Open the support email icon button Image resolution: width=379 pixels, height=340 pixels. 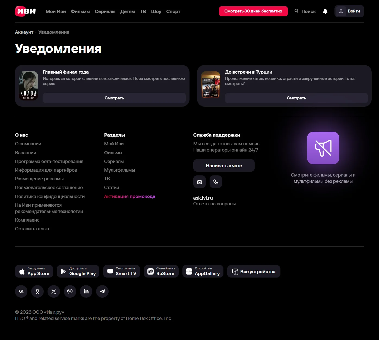pos(200,182)
